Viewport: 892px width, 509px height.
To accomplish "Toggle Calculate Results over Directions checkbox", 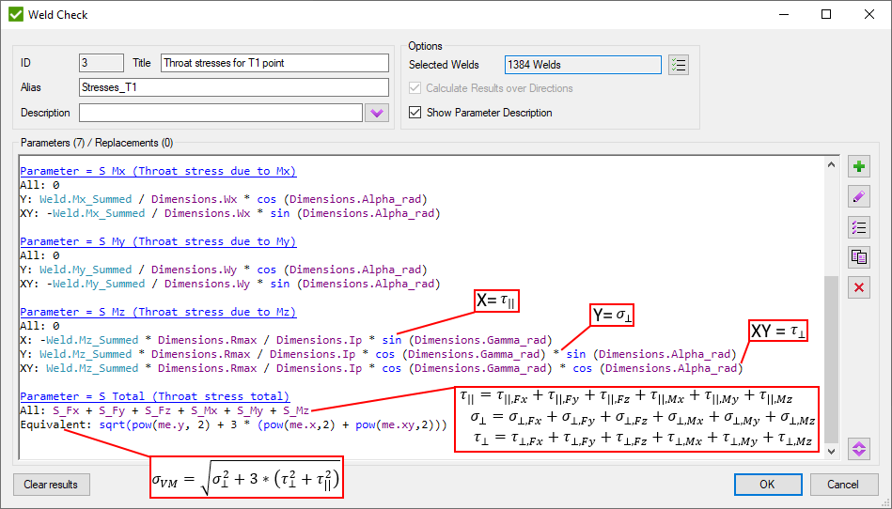I will point(415,88).
